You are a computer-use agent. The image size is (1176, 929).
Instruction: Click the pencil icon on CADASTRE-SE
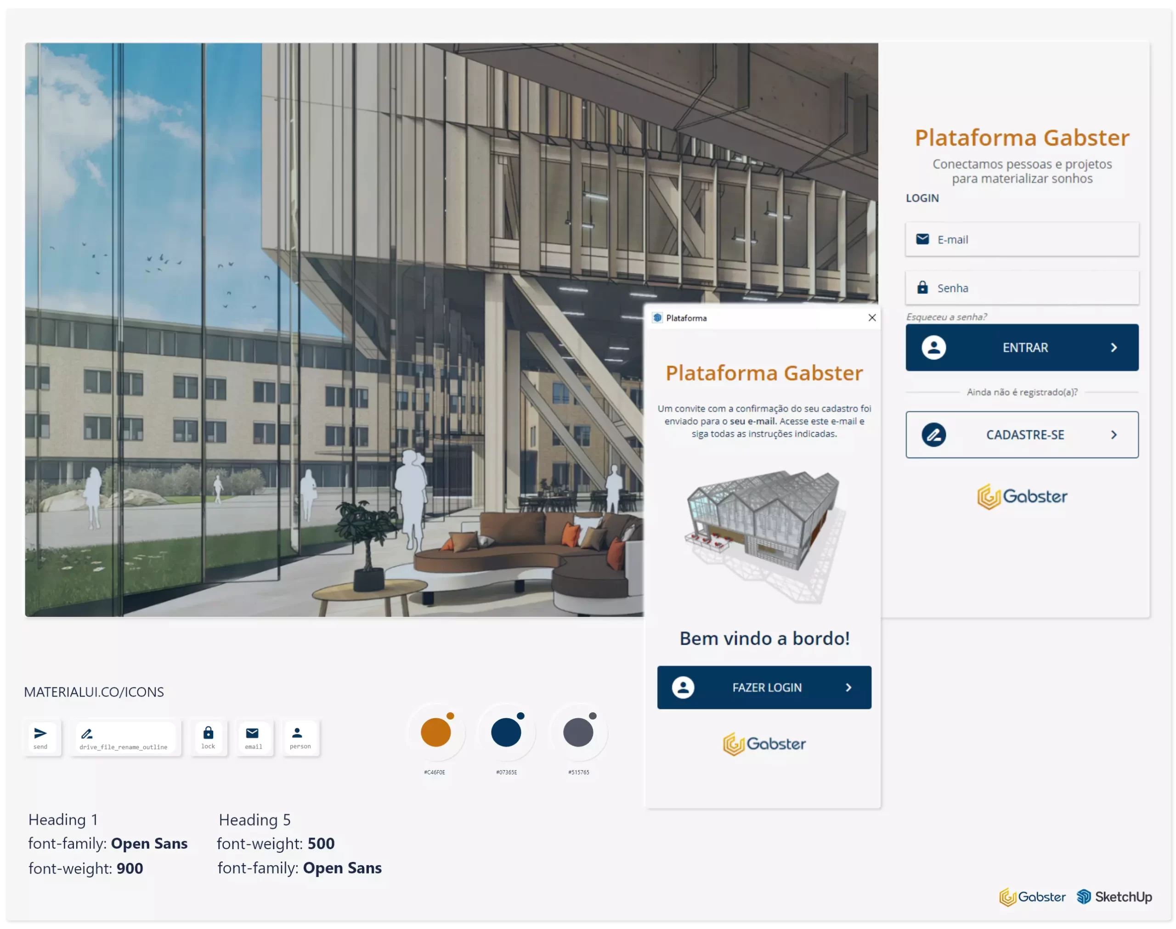(x=933, y=434)
